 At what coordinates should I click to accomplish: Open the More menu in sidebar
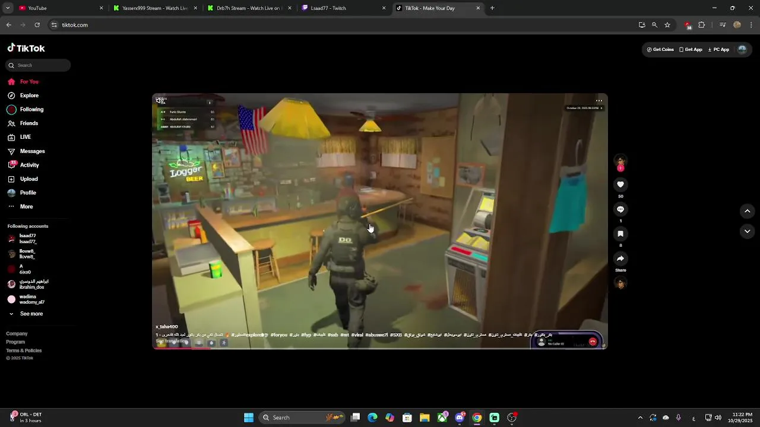[20, 206]
